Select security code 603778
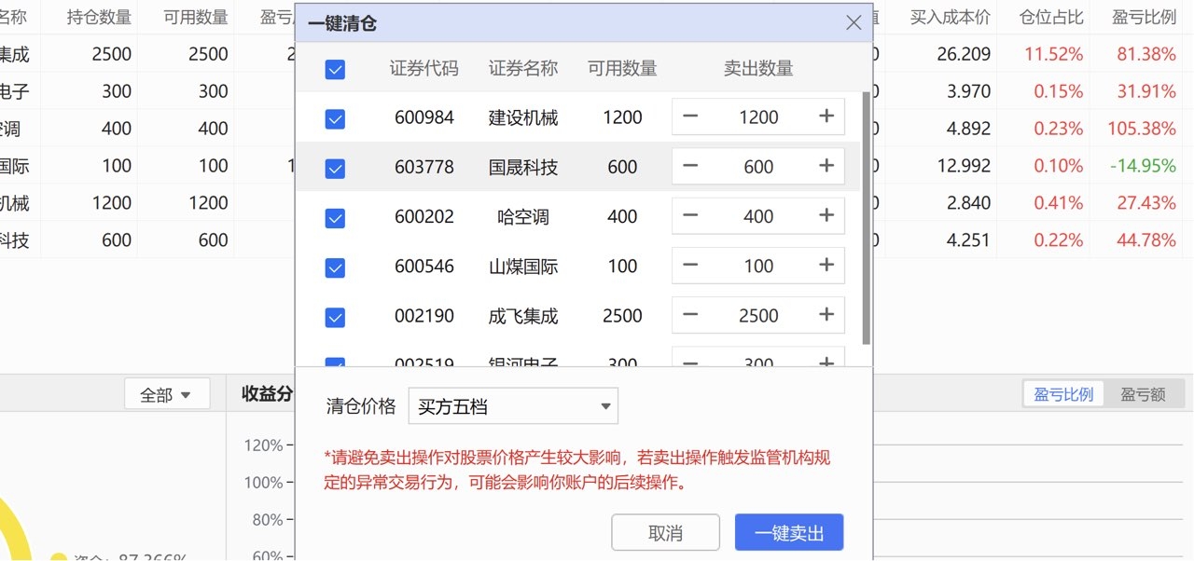Image resolution: width=1194 pixels, height=561 pixels. 424,167
